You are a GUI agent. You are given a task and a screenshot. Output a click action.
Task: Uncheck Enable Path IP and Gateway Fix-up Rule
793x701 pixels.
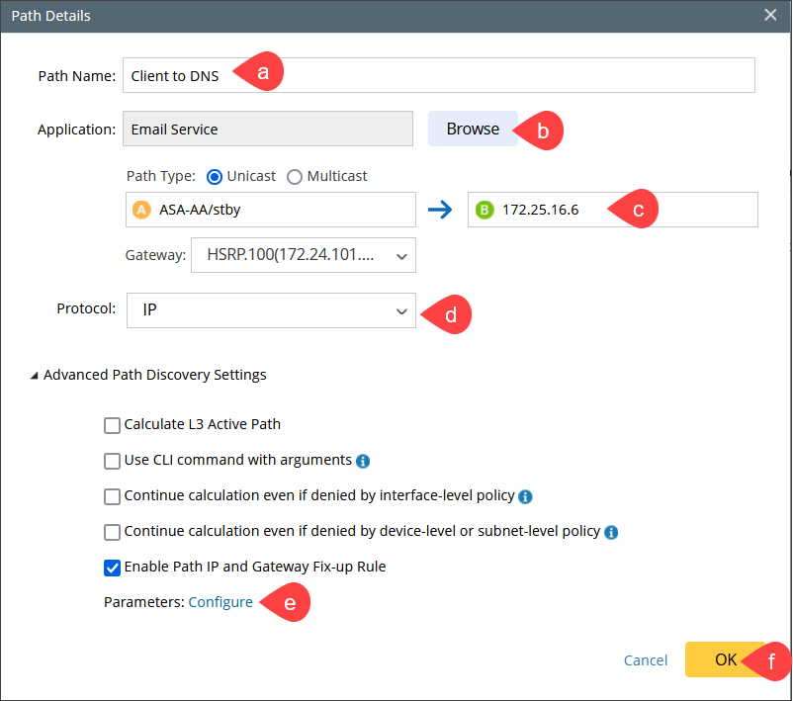(112, 568)
